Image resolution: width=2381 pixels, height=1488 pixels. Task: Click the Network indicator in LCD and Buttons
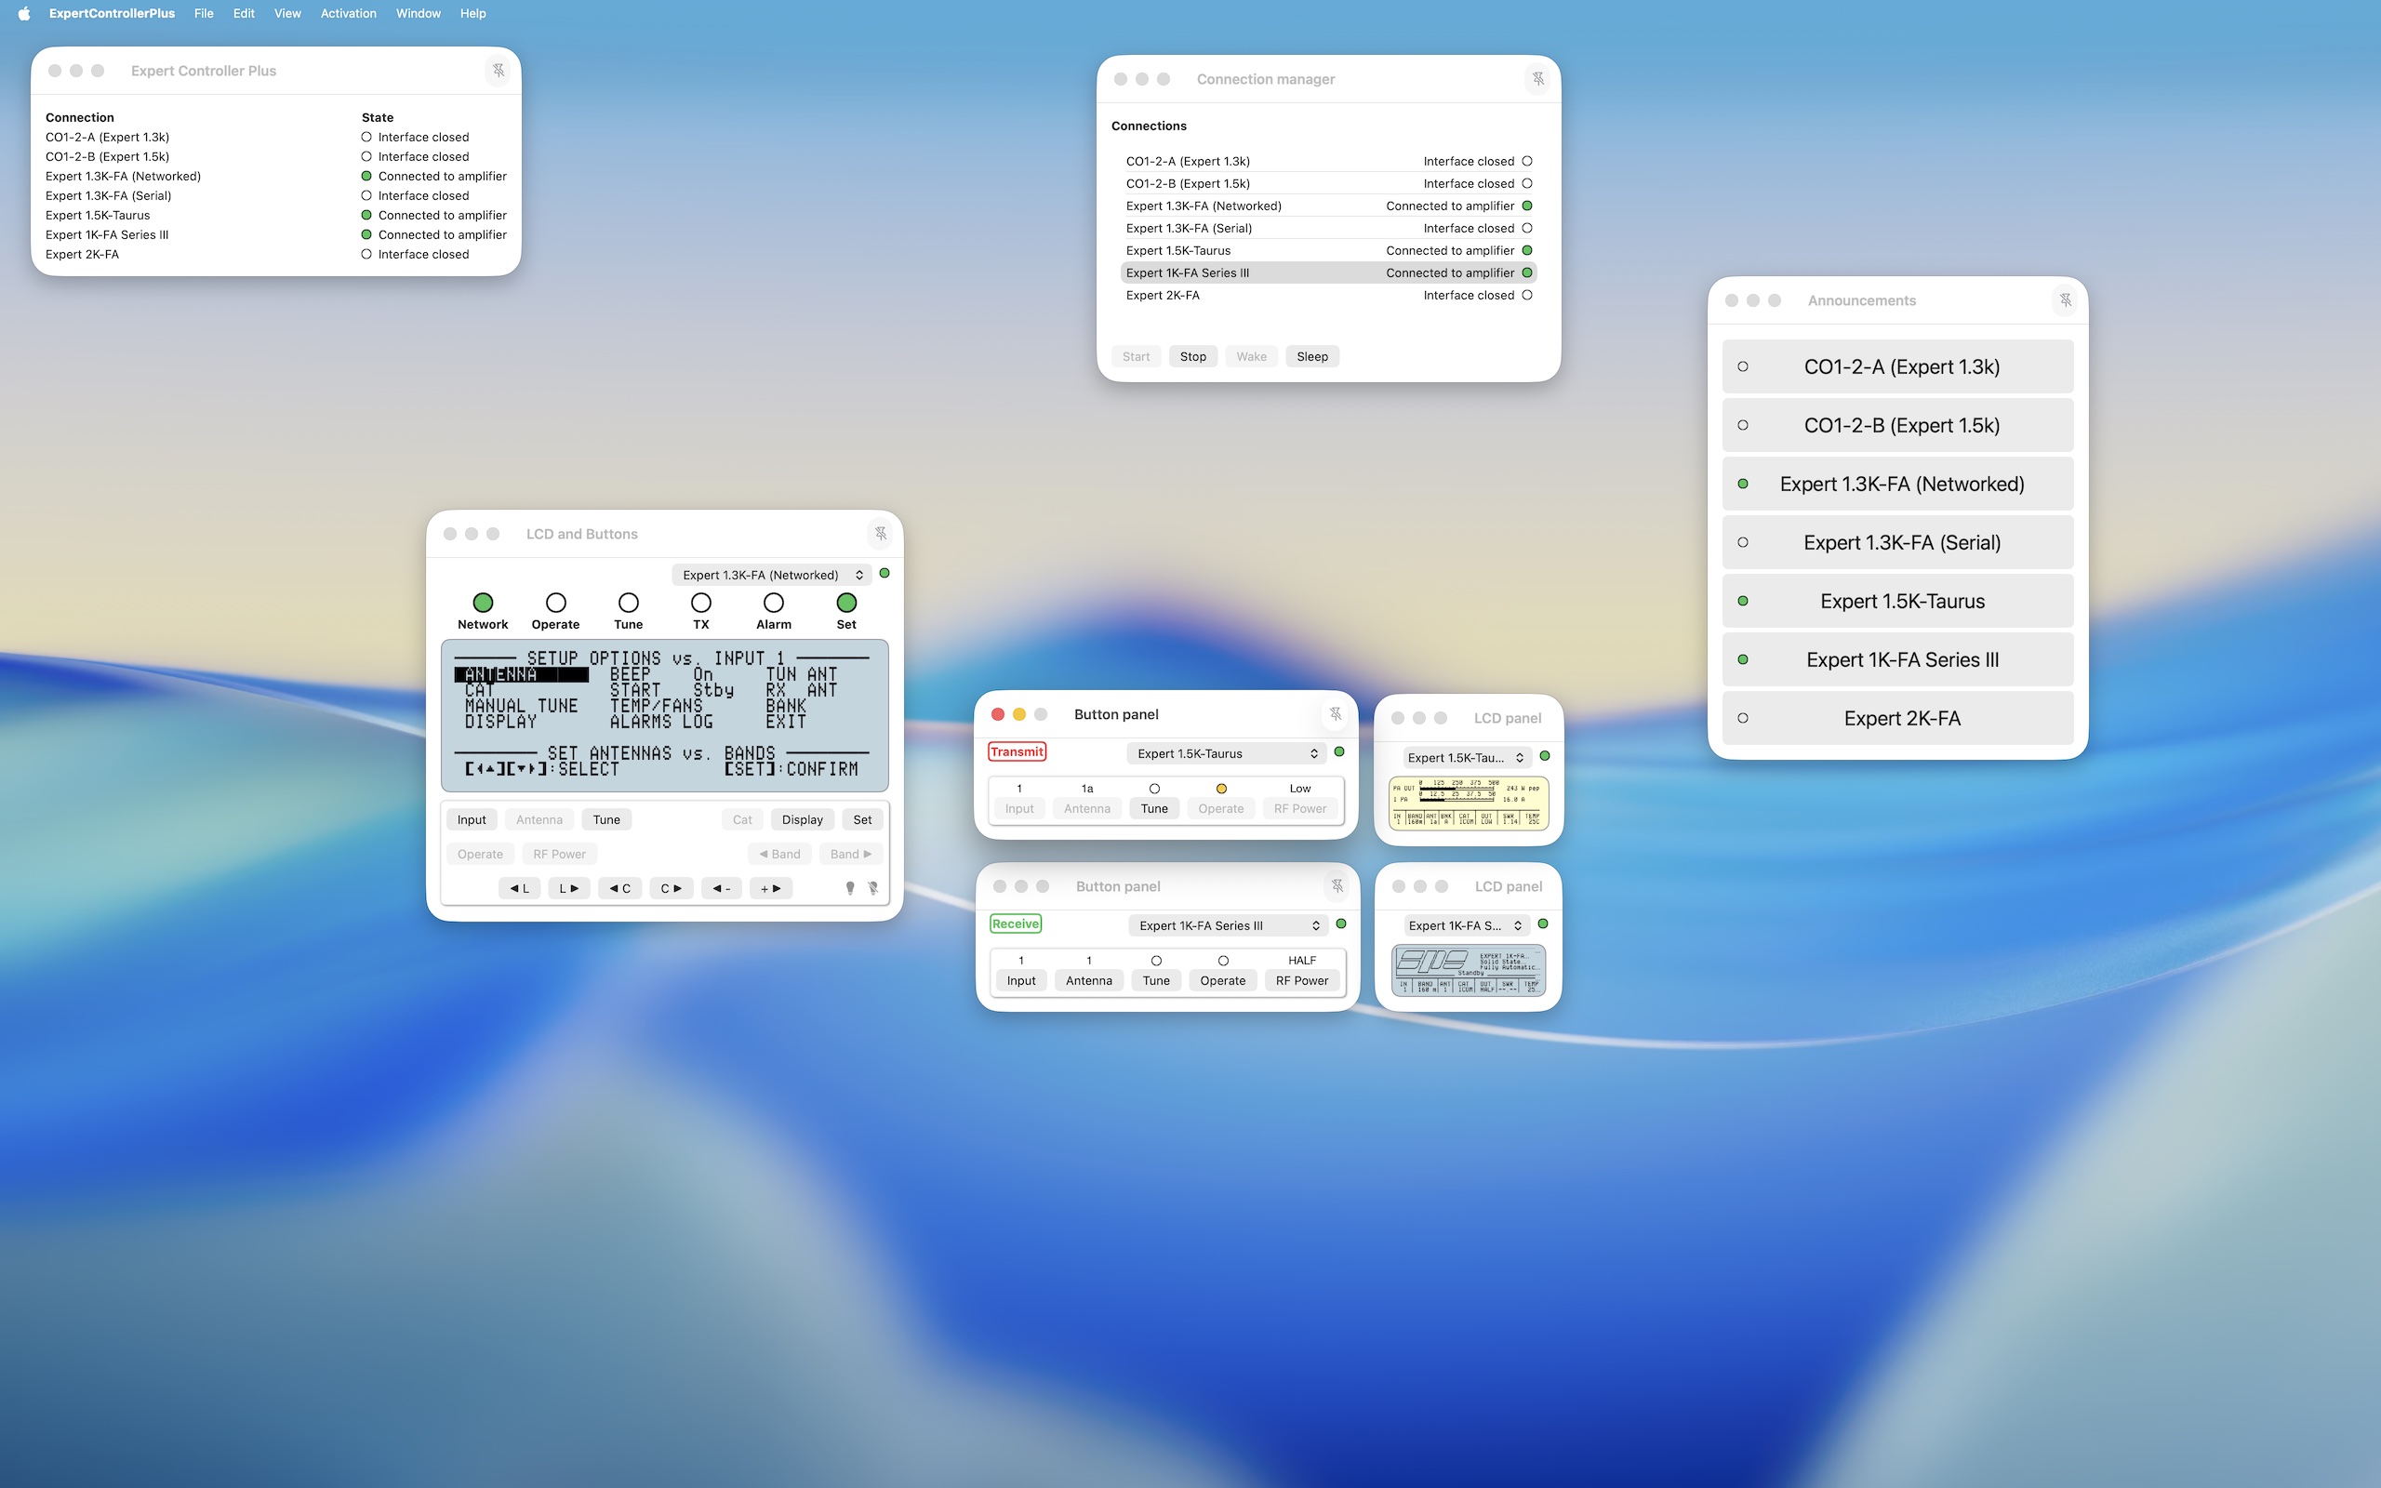coord(482,603)
